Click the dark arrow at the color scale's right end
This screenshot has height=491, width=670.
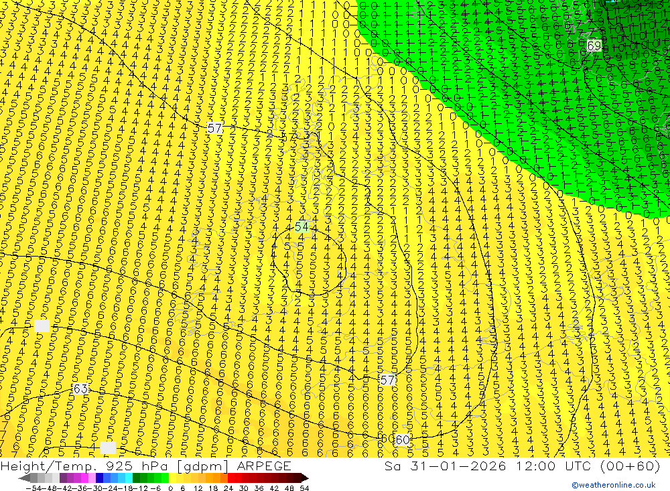[304, 478]
